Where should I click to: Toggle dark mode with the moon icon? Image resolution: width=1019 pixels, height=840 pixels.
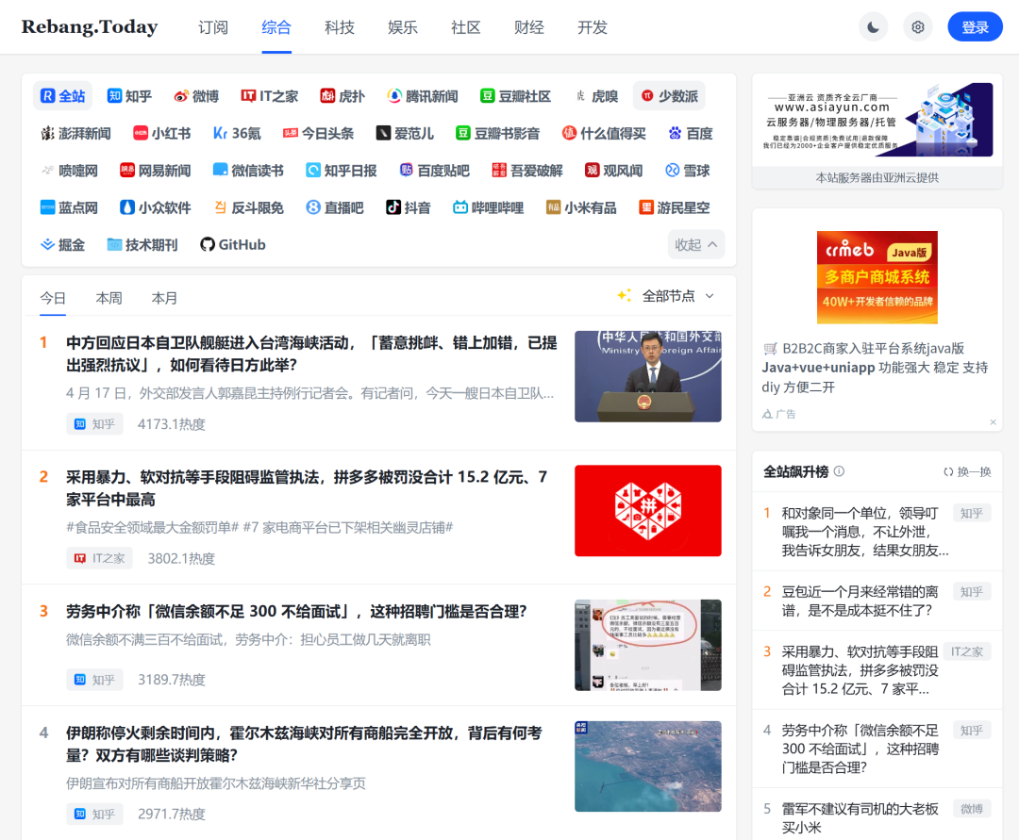coord(874,27)
